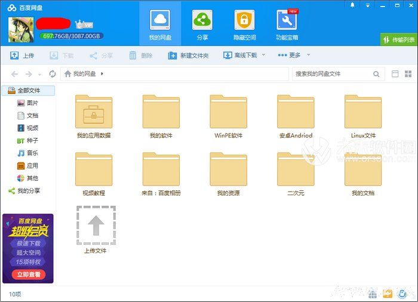Expand the 我的网盘 path arrow
418x302 pixels.
[x=102, y=73]
